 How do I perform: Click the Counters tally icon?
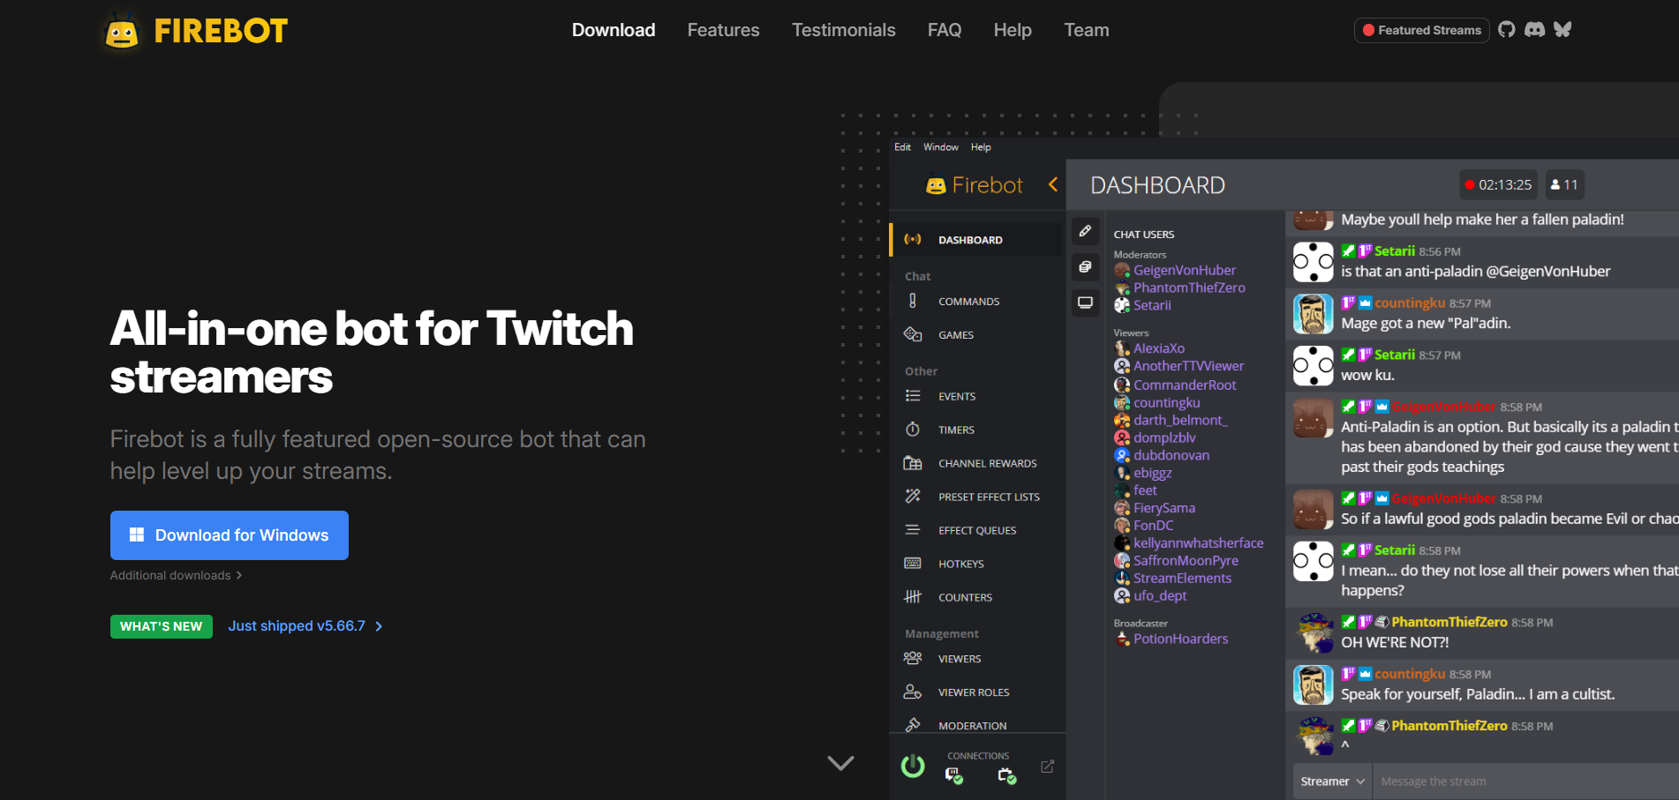[913, 597]
